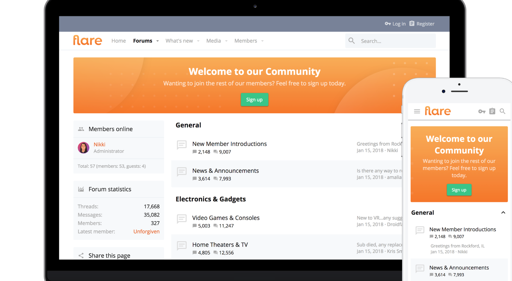
Task: Open the New Member Introductions forum
Action: (229, 144)
